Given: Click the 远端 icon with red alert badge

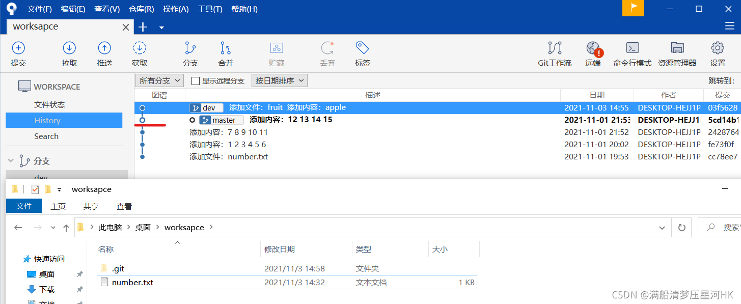Looking at the screenshot, I should click(x=592, y=53).
